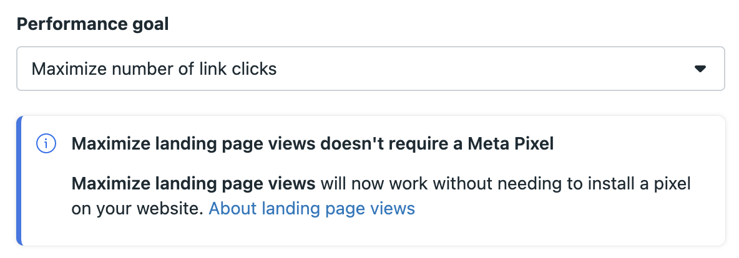
Task: Click the words 'Meta Pixel' in the notice title
Action: pos(511,144)
